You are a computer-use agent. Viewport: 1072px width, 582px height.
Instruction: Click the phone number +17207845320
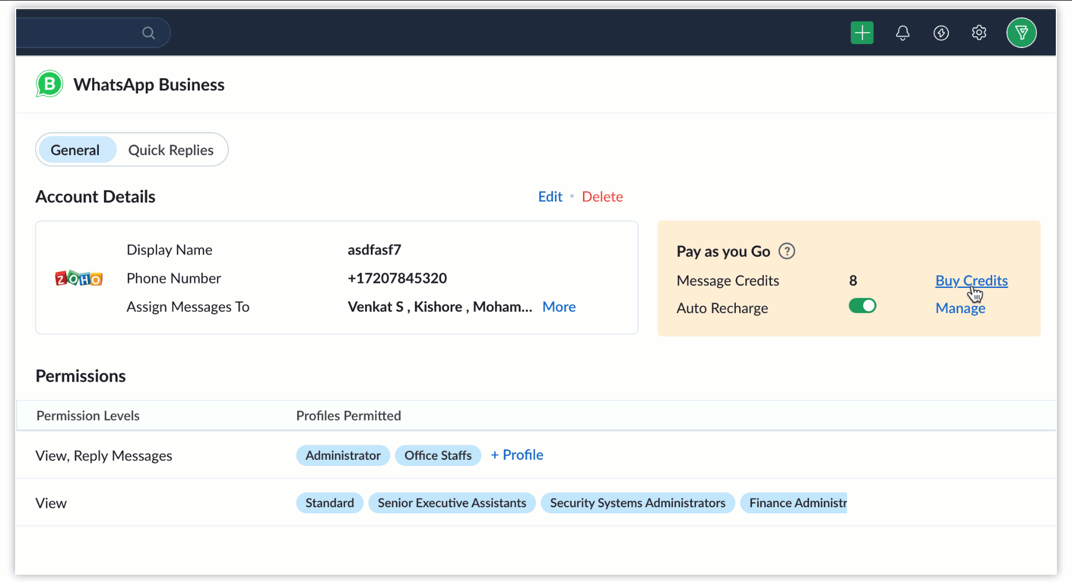click(x=397, y=278)
